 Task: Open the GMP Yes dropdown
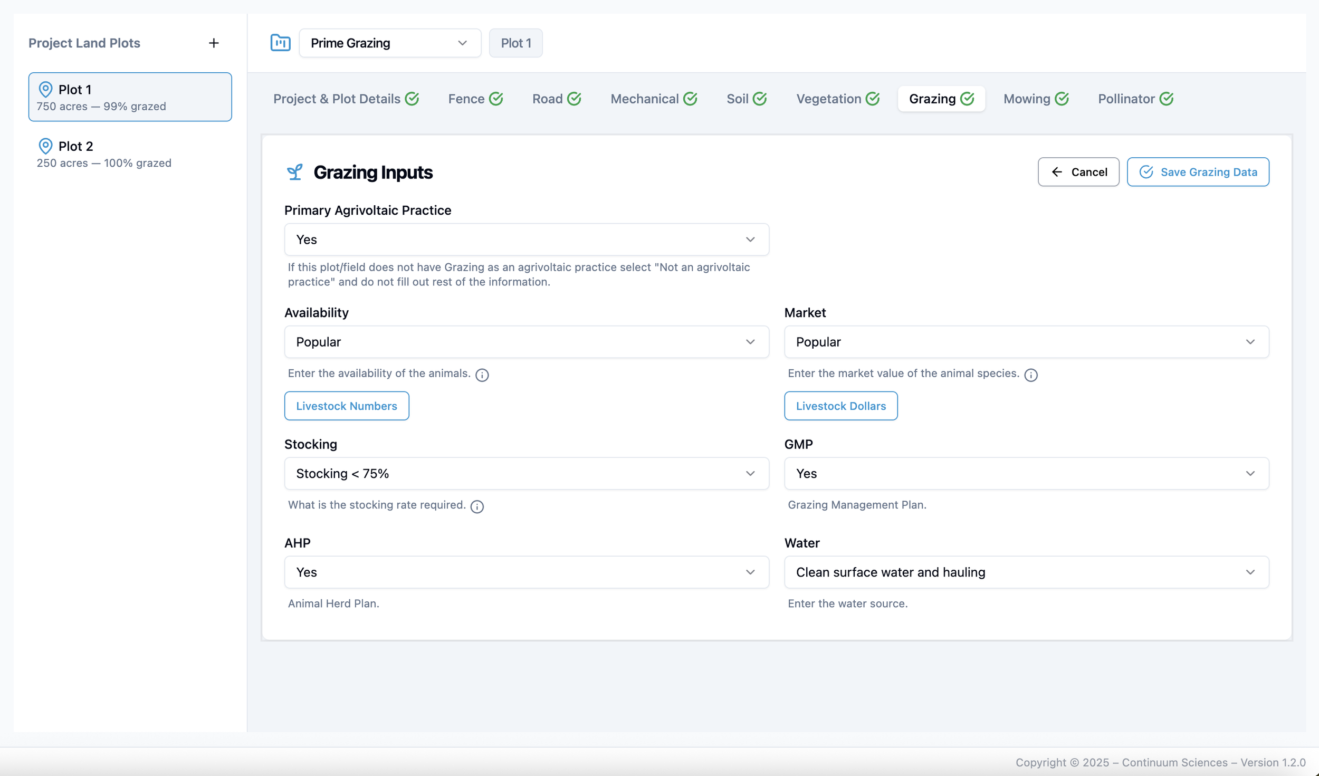(1026, 473)
